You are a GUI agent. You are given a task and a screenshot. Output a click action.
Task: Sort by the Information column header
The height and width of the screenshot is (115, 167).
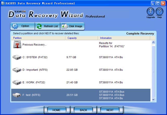tap(124, 38)
